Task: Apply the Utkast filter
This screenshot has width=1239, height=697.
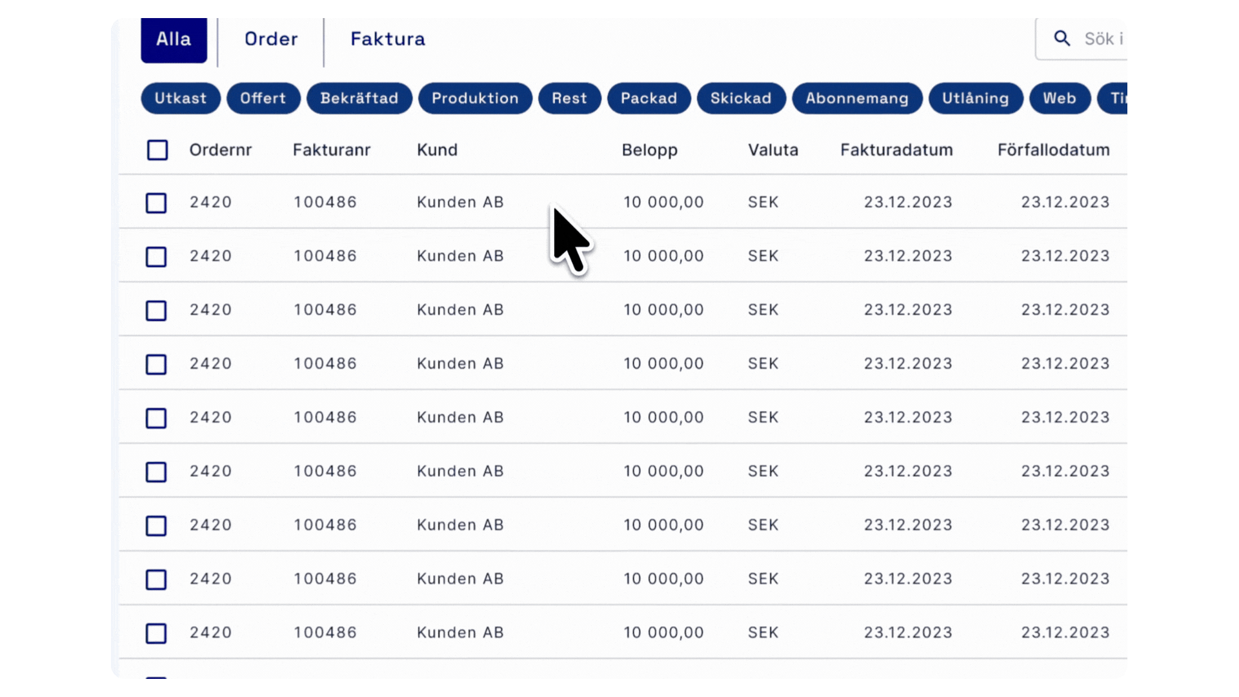Action: point(181,98)
